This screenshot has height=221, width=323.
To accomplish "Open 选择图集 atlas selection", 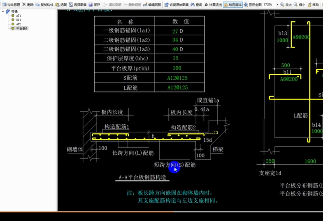I will pyautogui.click(x=77, y=5).
